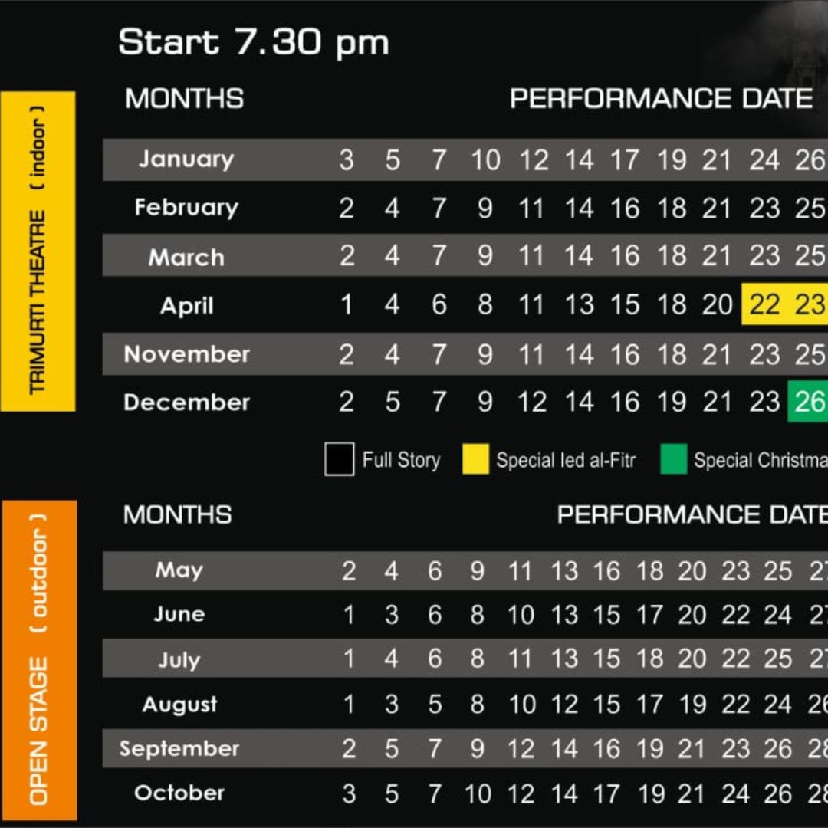Select date 1 in the July row

tap(349, 659)
